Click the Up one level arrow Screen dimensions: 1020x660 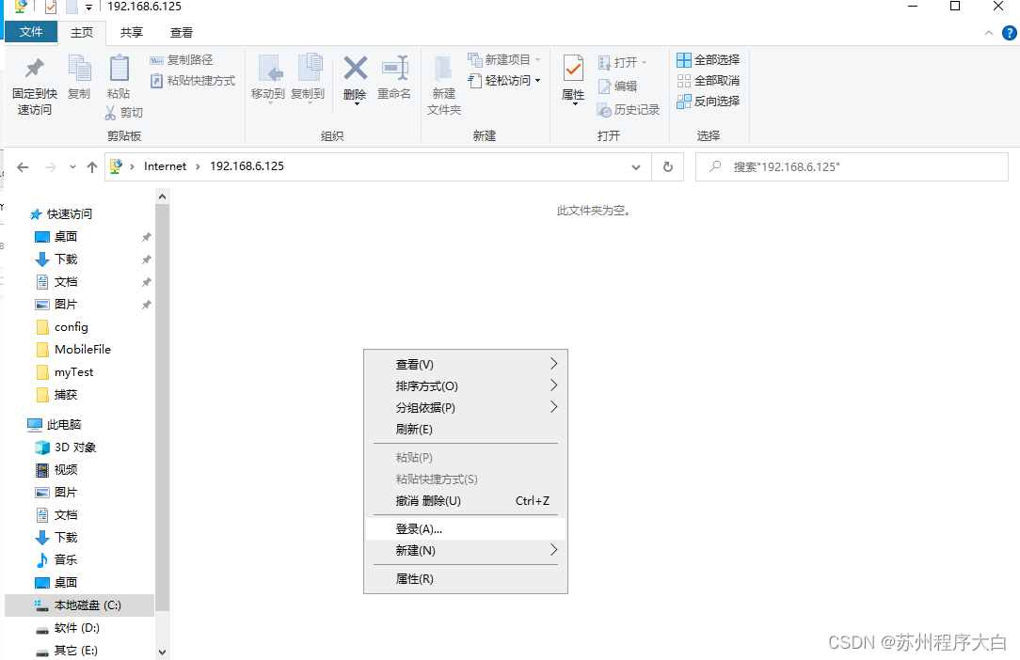point(92,167)
